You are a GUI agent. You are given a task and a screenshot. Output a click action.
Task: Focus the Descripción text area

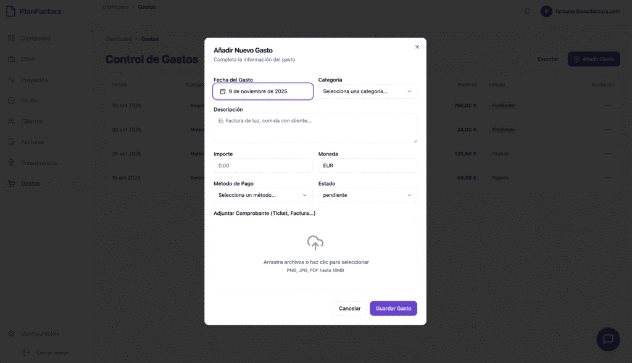pos(315,128)
